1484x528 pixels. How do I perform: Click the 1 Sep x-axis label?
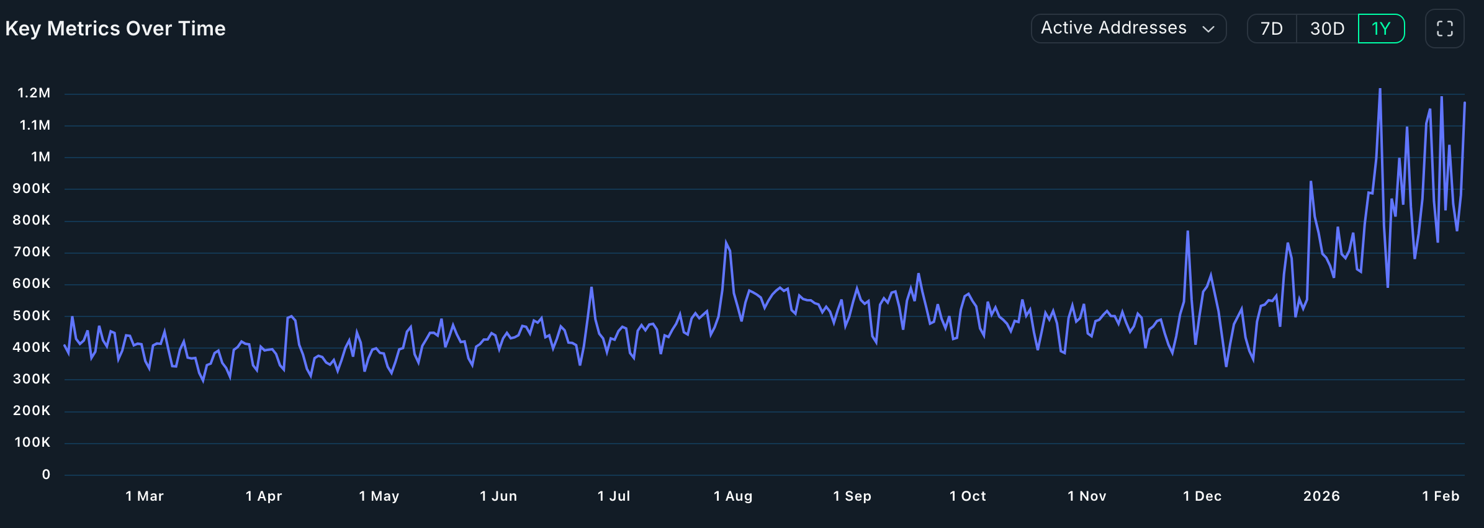(x=852, y=496)
